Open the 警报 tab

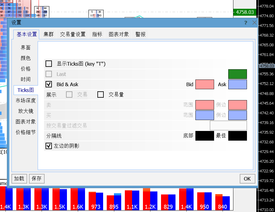click(x=141, y=34)
